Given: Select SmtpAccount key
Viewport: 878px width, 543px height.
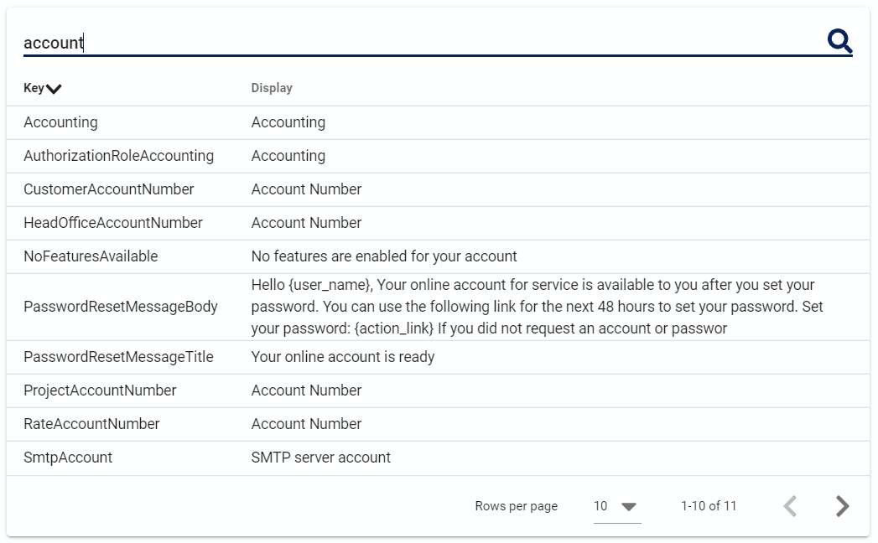Looking at the screenshot, I should (x=68, y=458).
